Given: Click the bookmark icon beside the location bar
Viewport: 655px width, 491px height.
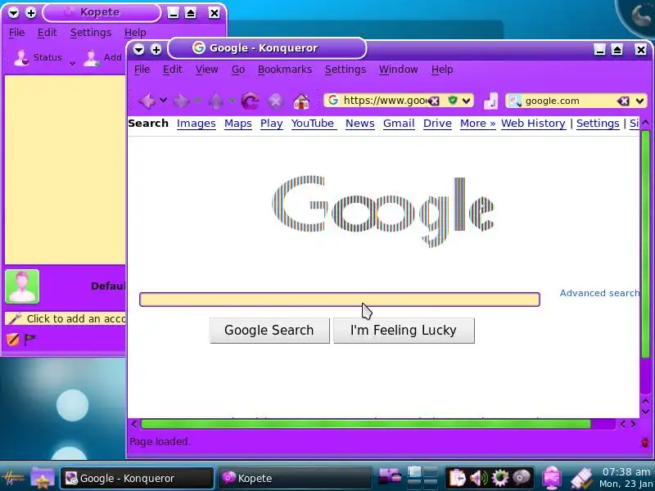Looking at the screenshot, I should pyautogui.click(x=490, y=101).
